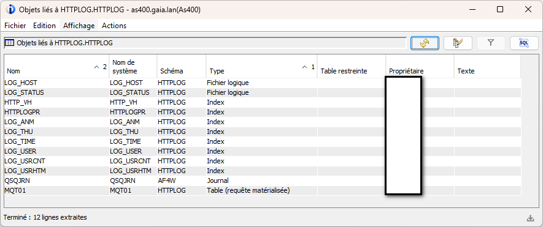The height and width of the screenshot is (227, 543).
Task: Select the LOG_HOST logical file row
Action: [x=263, y=83]
